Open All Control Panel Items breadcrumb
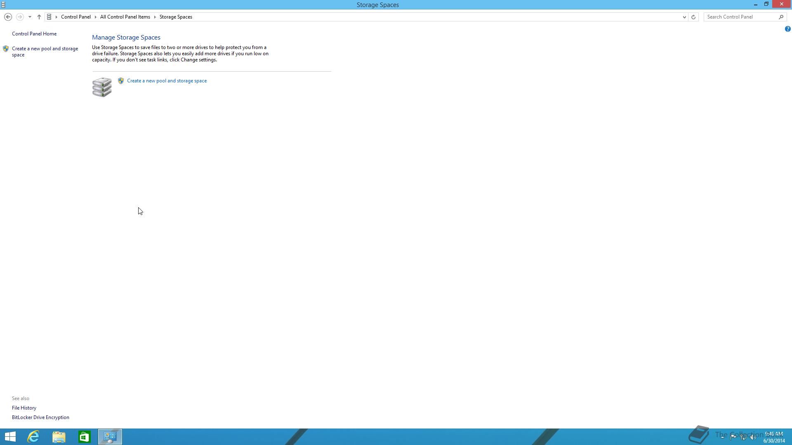The width and height of the screenshot is (792, 445). click(x=125, y=17)
